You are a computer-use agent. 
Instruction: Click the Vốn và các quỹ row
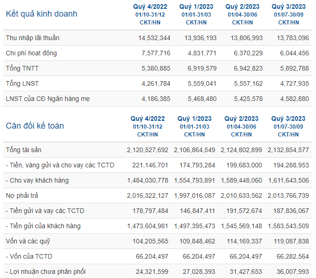pos(158,241)
